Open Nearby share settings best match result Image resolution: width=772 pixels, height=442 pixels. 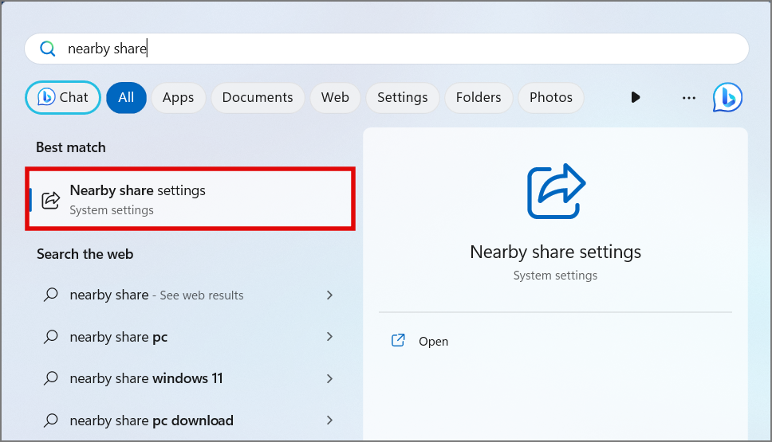tap(190, 199)
